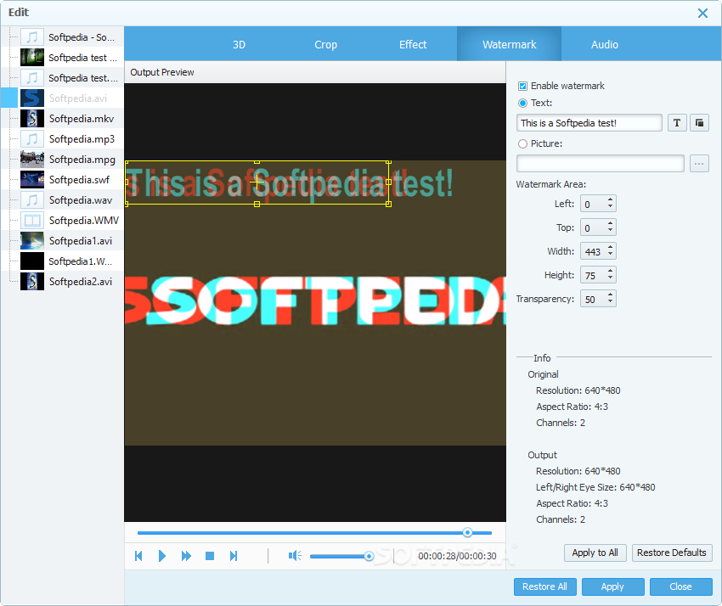Click the fast forward button

click(x=186, y=556)
